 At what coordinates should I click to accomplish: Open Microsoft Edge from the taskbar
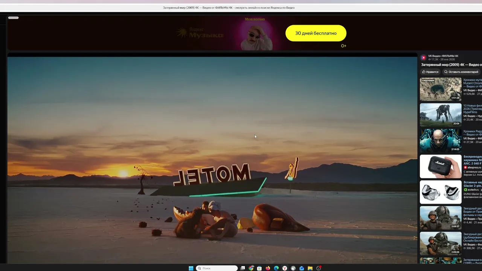[x=276, y=268]
